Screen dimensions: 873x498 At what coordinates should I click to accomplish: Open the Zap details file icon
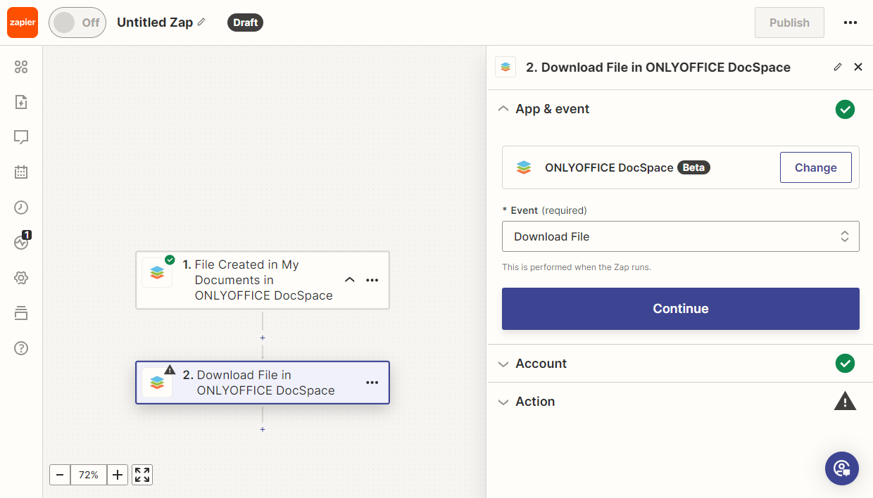point(21,102)
